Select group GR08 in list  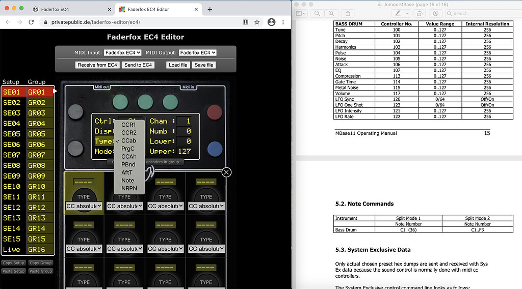pos(40,165)
